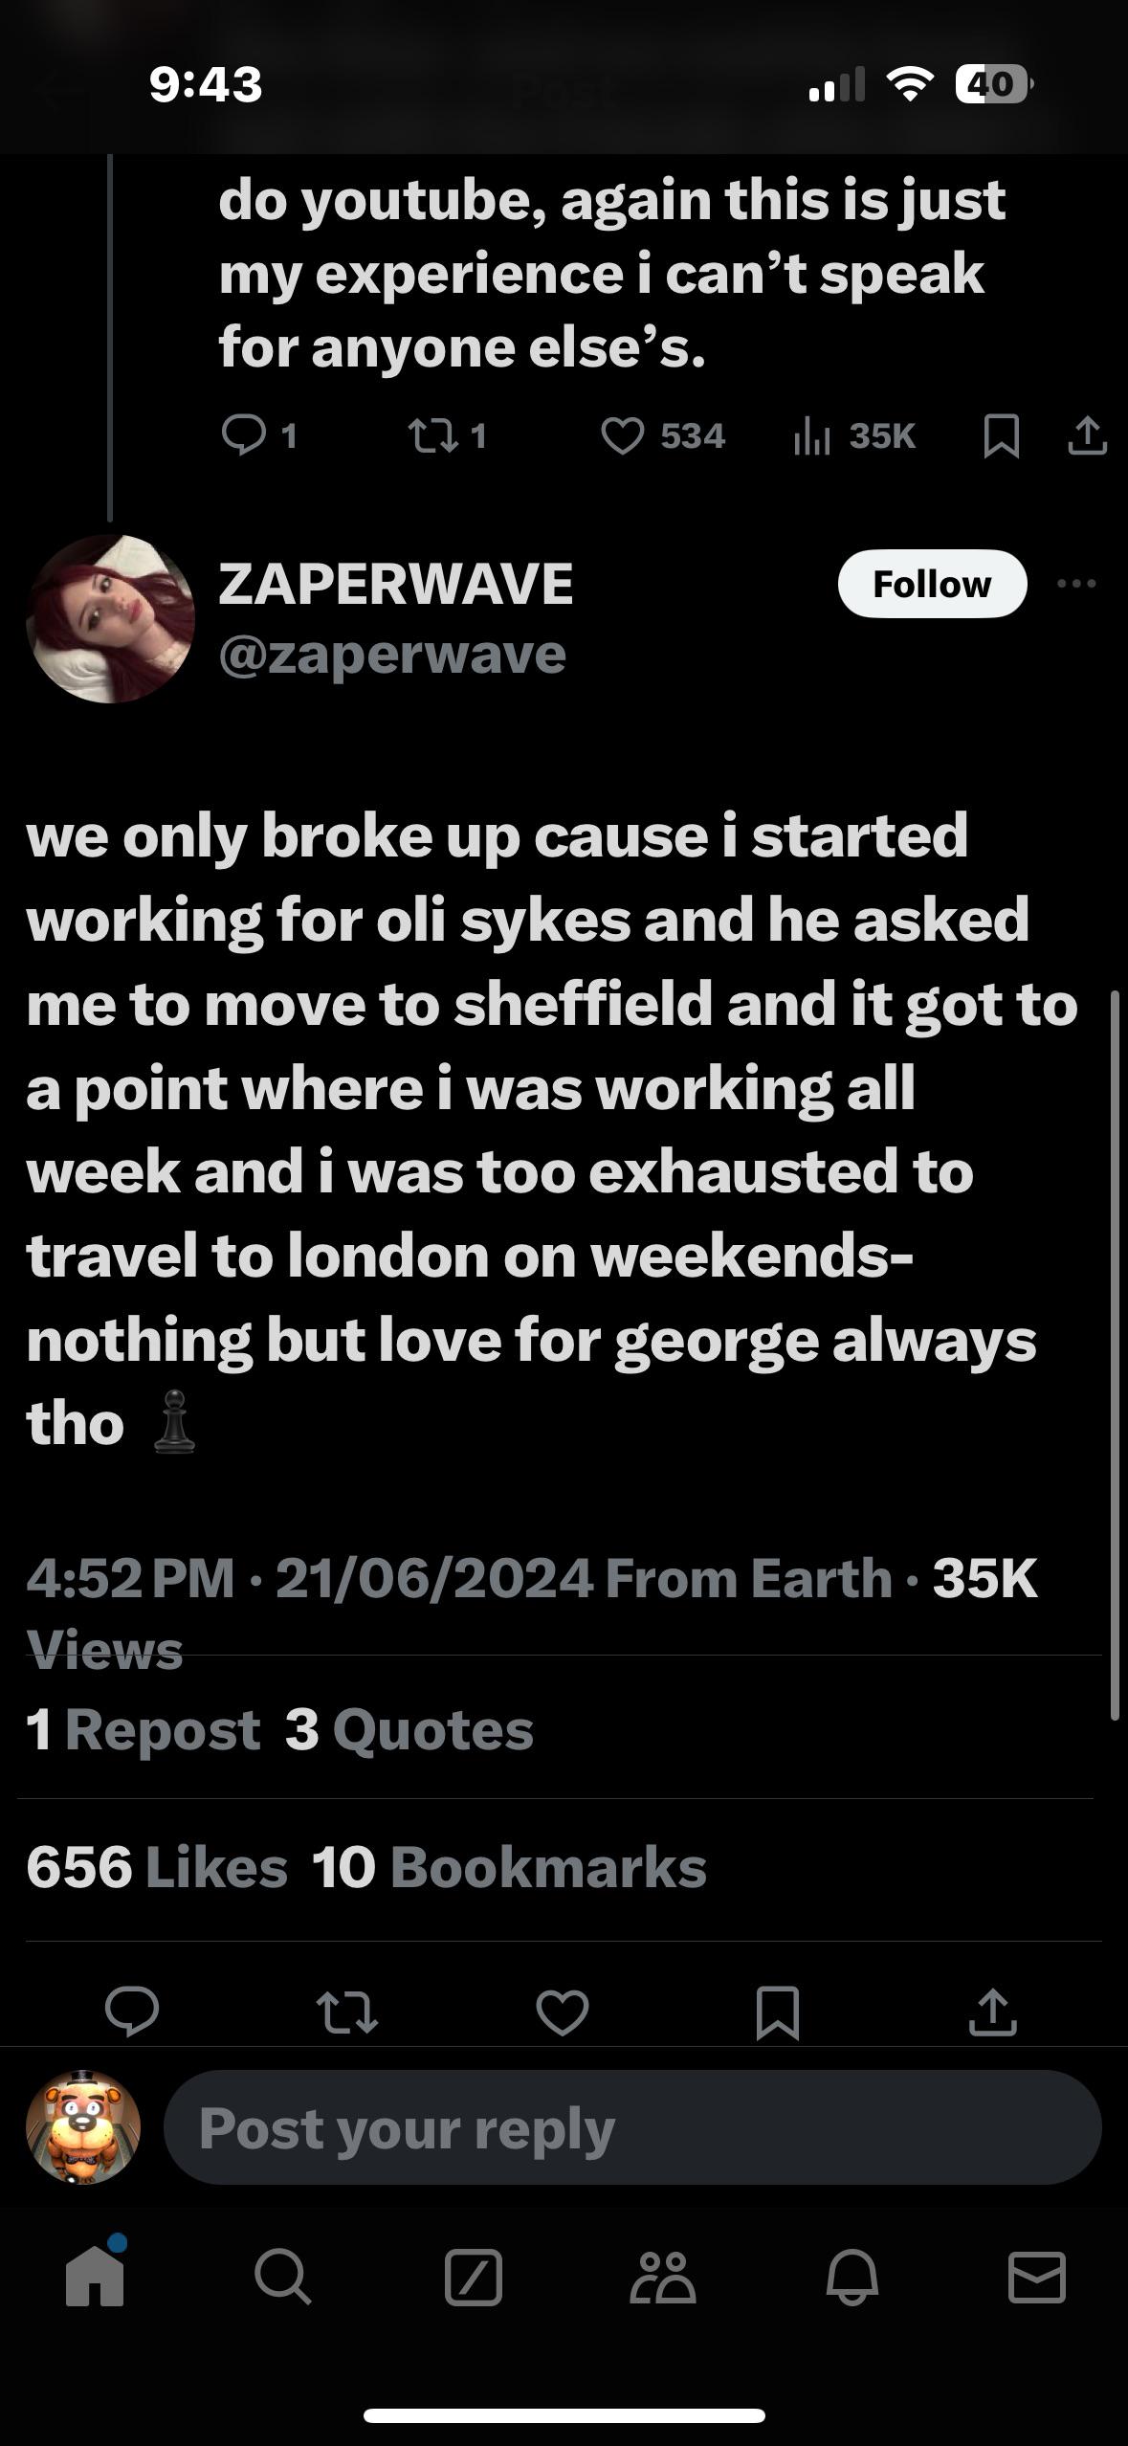This screenshot has width=1128, height=2446.
Task: Reply to the post via comment bubble
Action: (132, 2012)
